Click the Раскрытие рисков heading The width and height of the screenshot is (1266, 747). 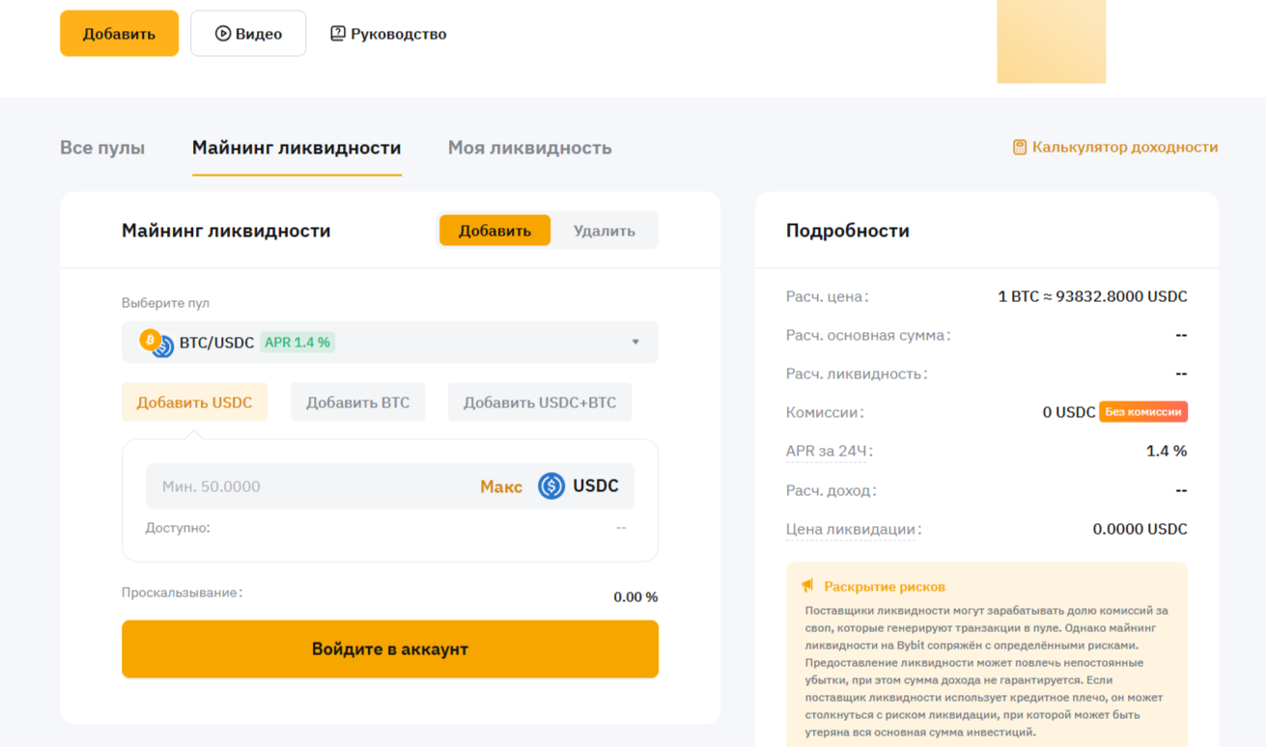tap(885, 586)
